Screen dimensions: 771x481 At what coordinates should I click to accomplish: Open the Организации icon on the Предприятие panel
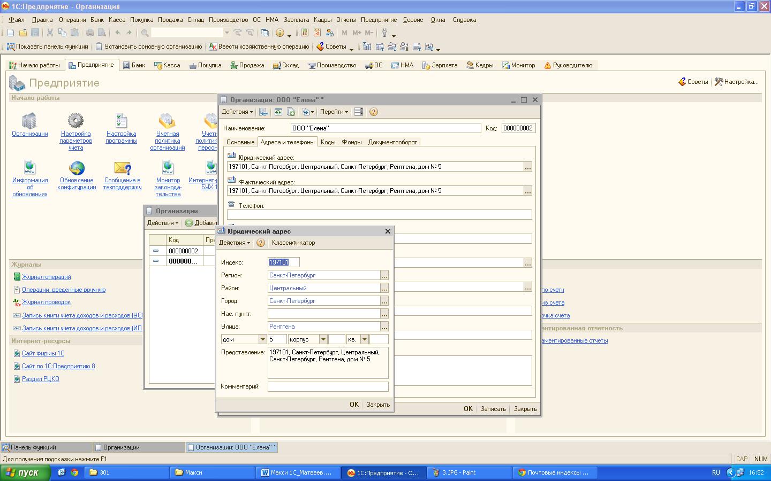pyautogui.click(x=29, y=120)
